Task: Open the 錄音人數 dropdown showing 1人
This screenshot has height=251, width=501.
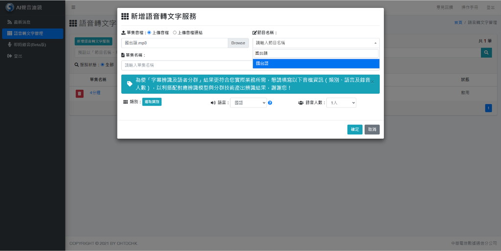Action: pos(341,103)
